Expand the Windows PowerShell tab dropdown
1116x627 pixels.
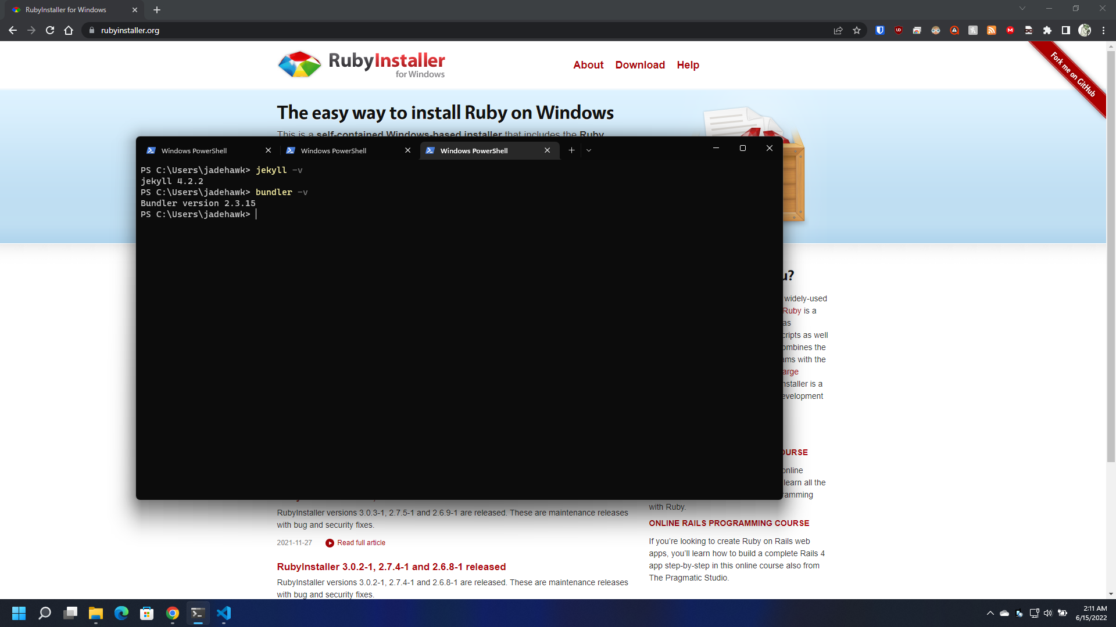pos(589,149)
